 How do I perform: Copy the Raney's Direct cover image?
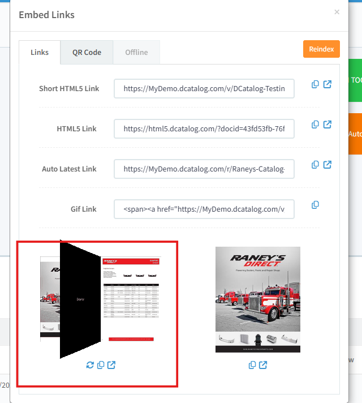(x=252, y=365)
